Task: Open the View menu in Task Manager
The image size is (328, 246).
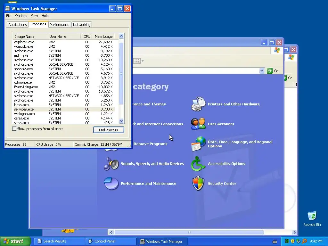Action: click(34, 16)
